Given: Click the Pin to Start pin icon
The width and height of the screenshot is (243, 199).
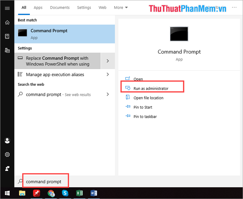Looking at the screenshot, I should click(128, 107).
